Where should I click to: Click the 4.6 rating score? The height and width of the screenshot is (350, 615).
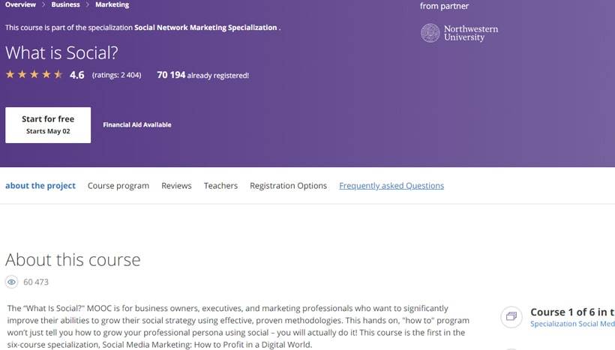click(x=76, y=75)
